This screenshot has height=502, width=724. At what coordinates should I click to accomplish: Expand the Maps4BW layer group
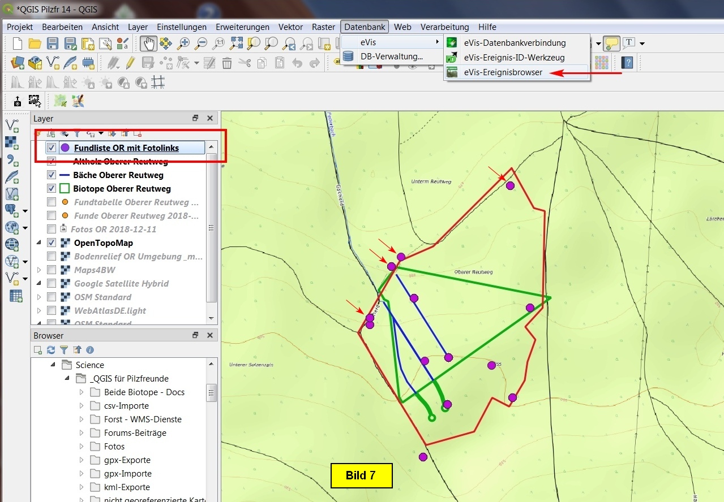(39, 270)
